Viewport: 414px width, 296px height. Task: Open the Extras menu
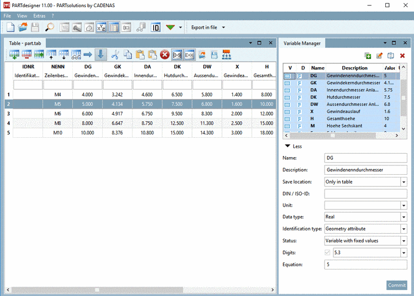(39, 16)
